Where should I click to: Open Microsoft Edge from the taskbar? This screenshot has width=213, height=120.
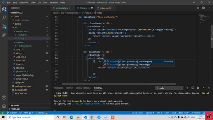pyautogui.click(x=71, y=117)
